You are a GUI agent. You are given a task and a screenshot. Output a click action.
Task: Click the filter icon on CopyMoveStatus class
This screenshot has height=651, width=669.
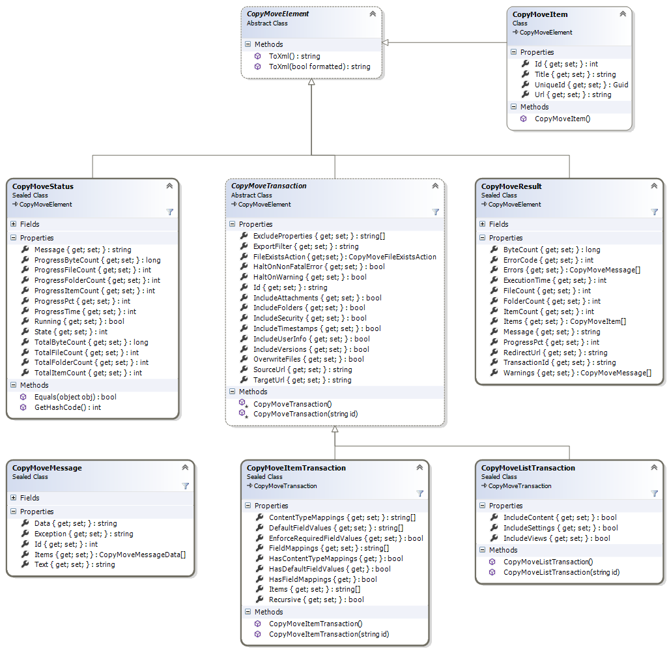[170, 212]
